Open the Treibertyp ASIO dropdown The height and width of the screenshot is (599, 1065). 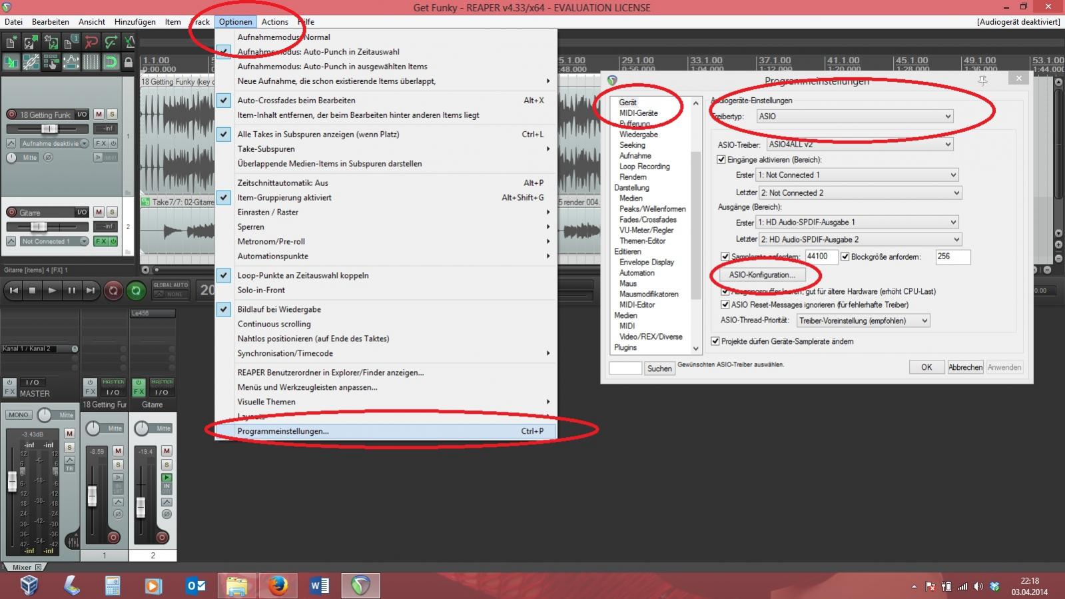(855, 116)
